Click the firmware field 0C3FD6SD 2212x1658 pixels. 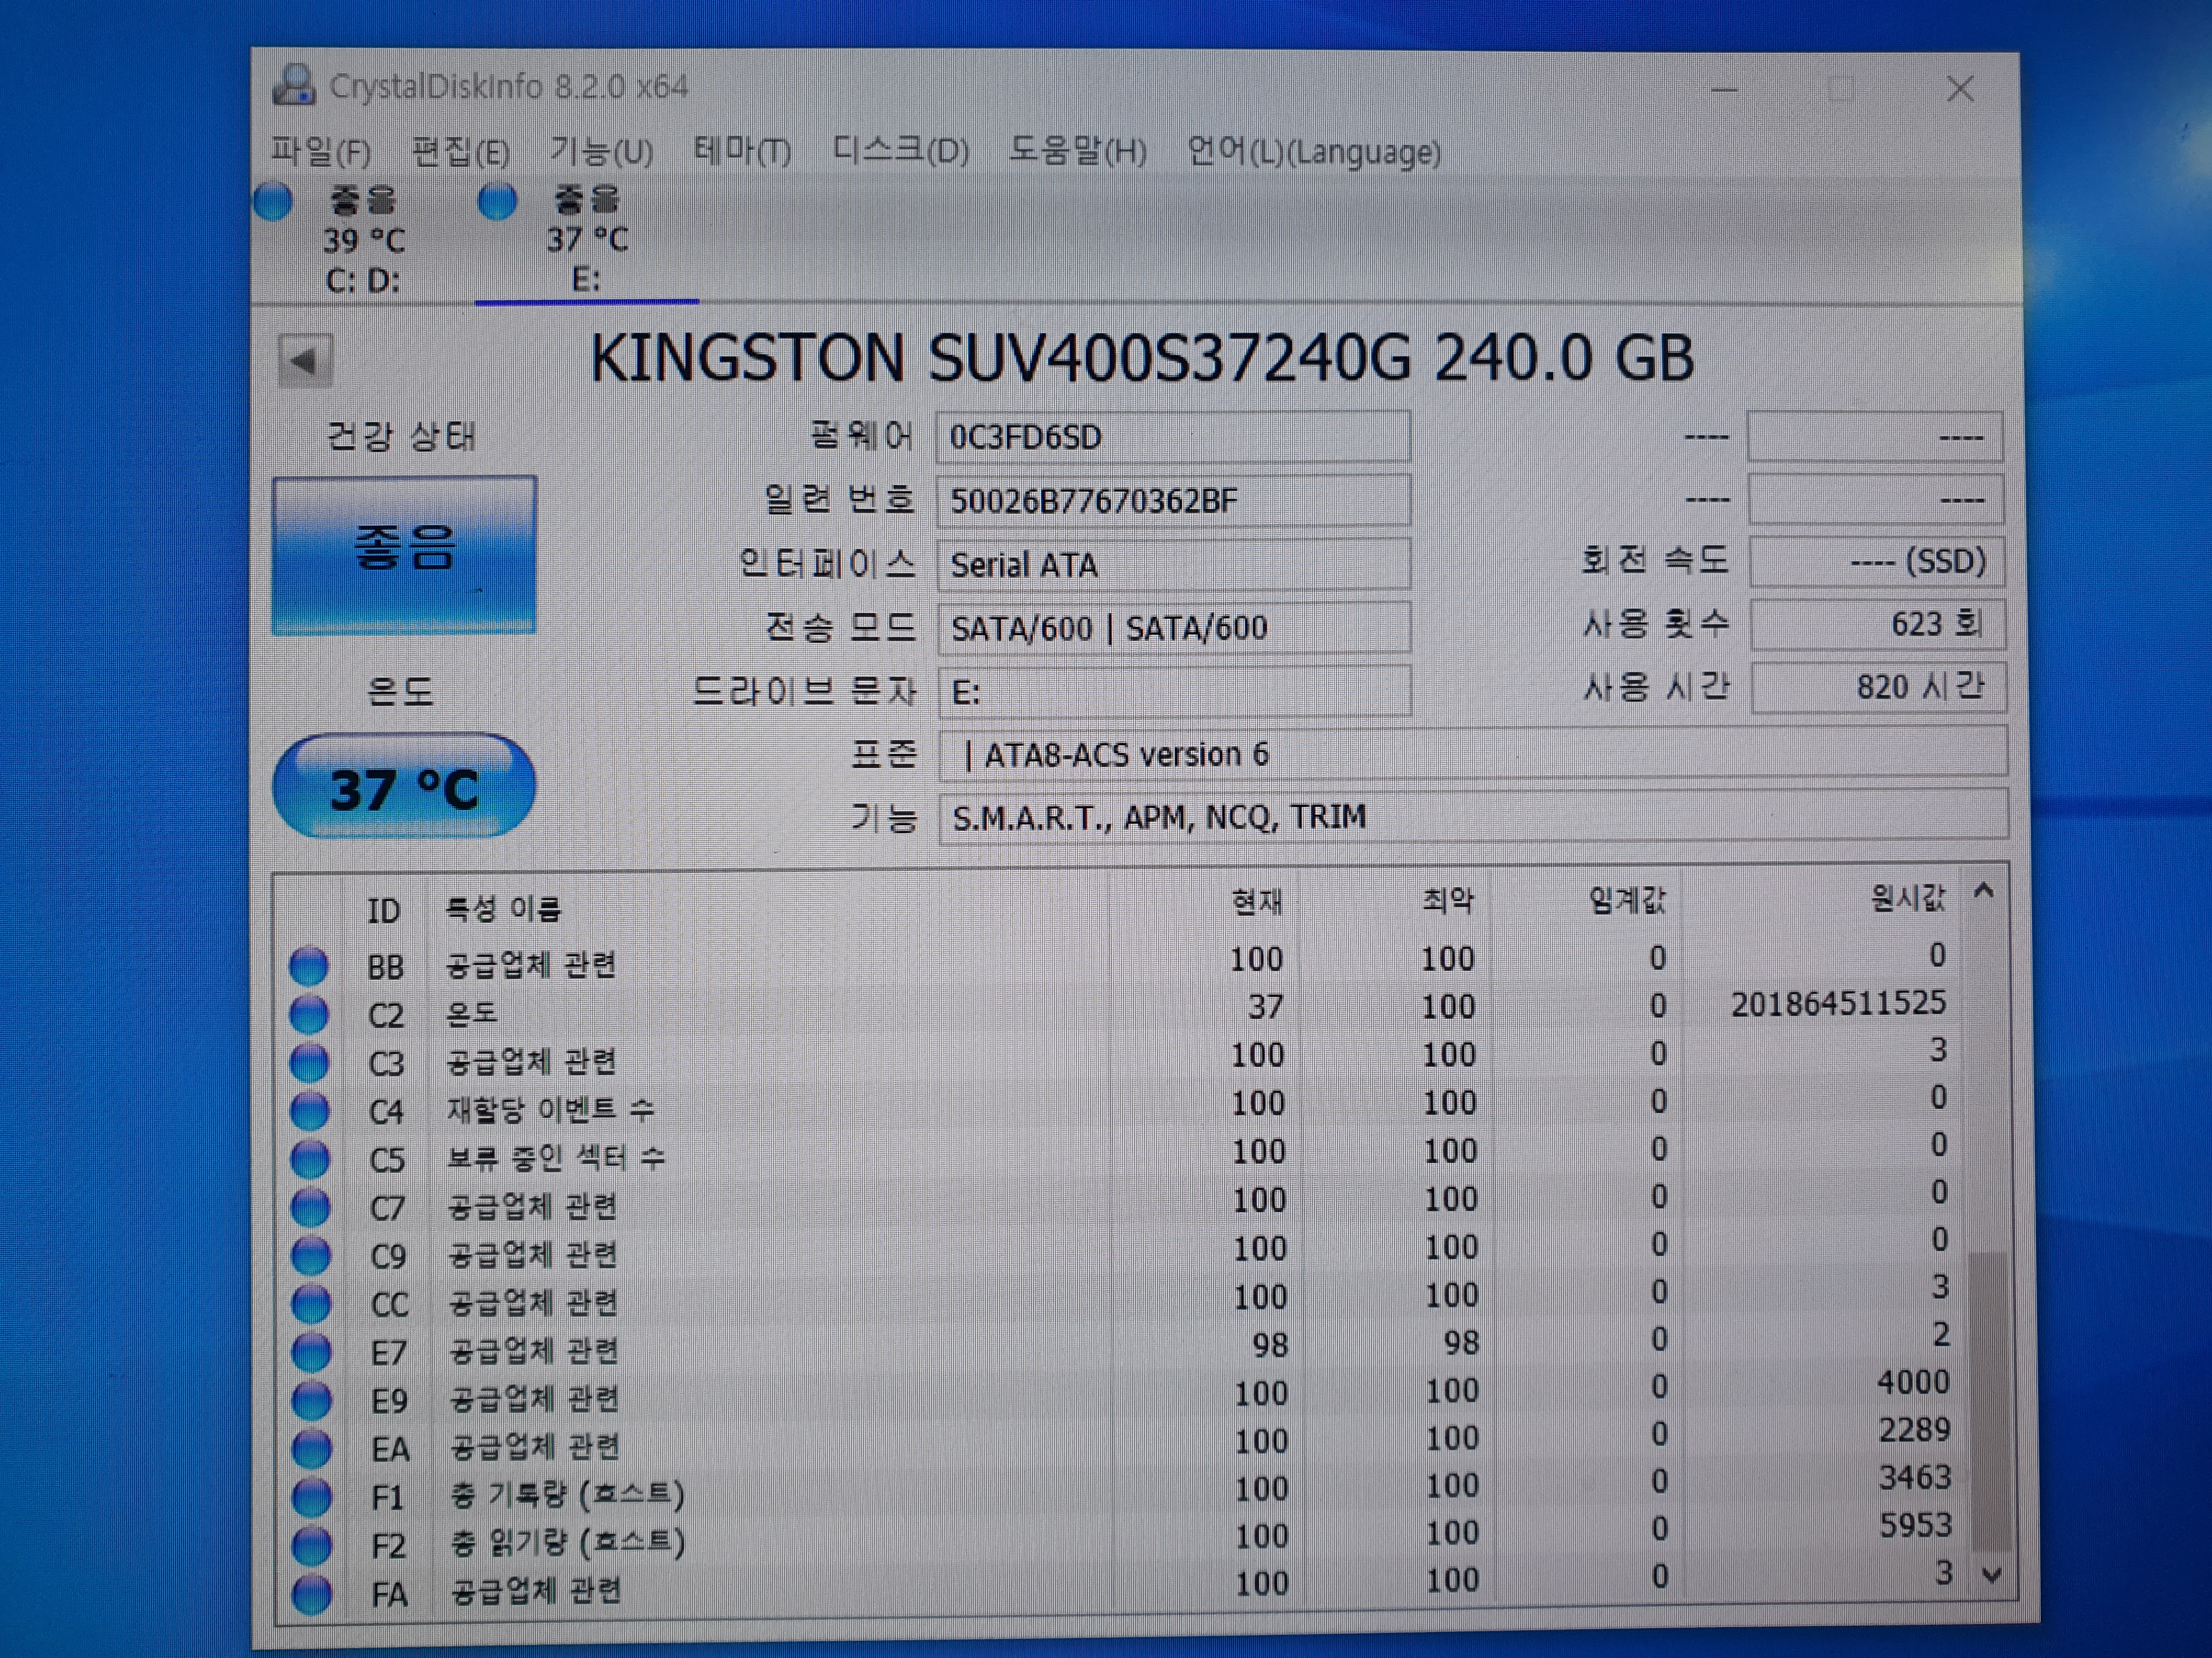pos(1173,437)
